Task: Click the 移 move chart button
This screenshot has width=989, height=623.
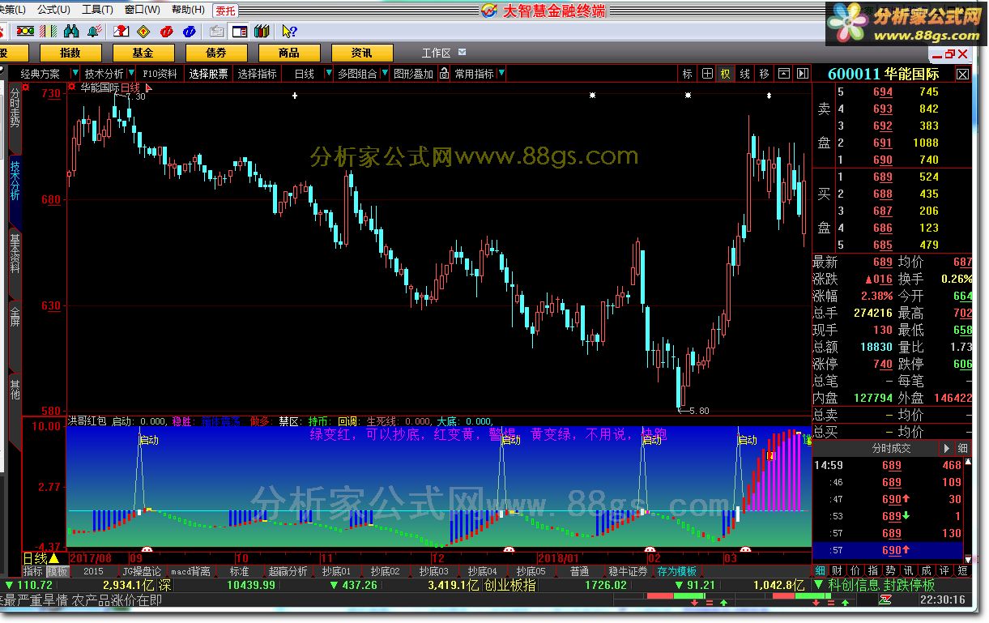Action: click(x=764, y=74)
